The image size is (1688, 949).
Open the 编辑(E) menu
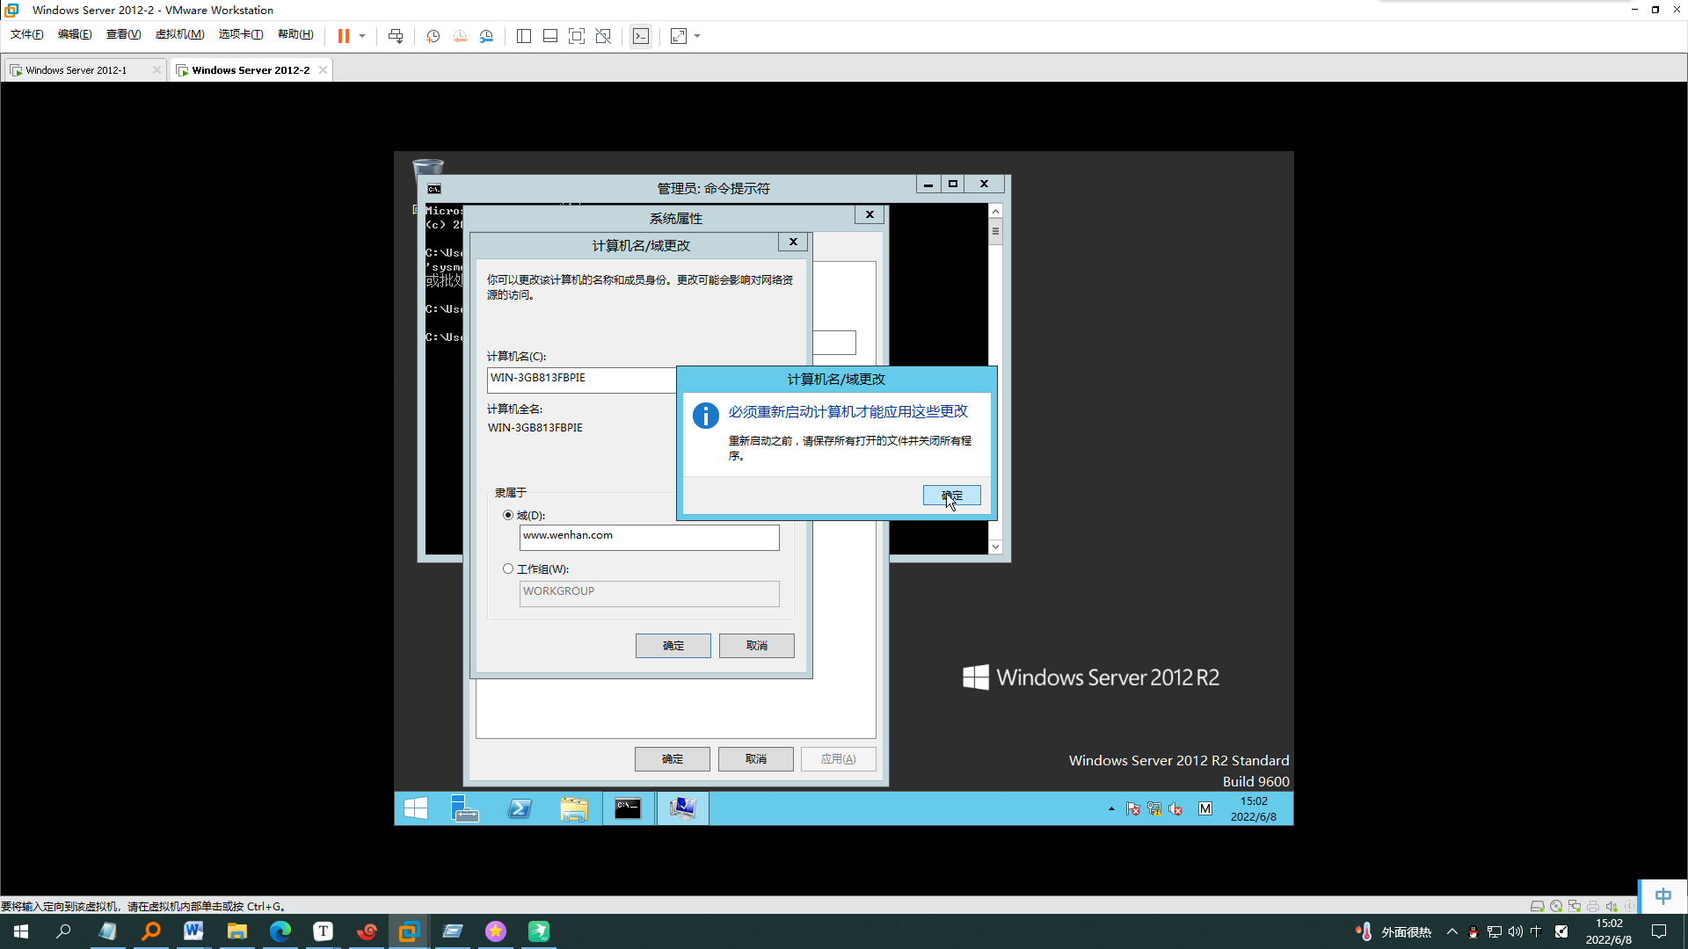[75, 34]
